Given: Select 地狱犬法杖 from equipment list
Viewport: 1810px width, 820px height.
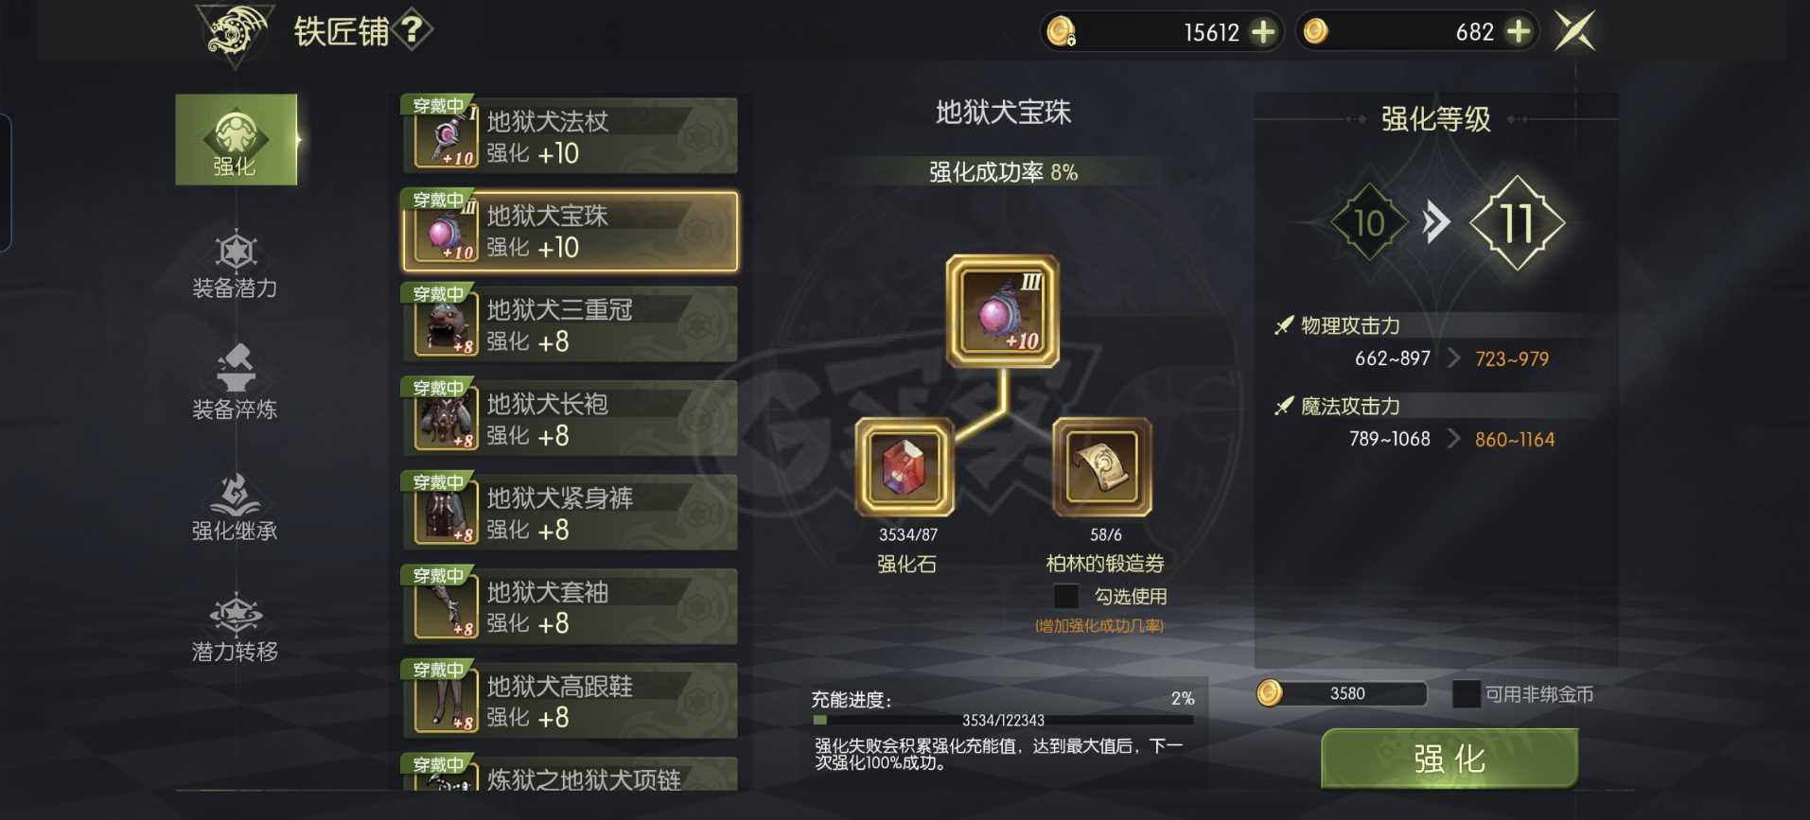Looking at the screenshot, I should click(x=571, y=135).
